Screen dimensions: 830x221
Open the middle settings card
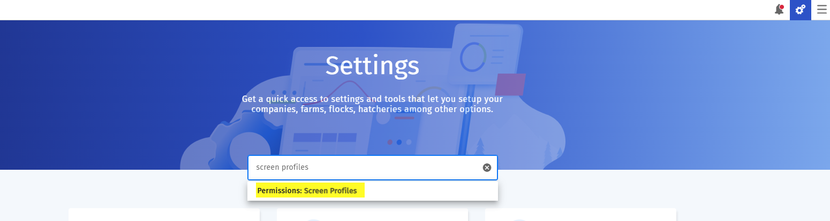[x=372, y=215]
